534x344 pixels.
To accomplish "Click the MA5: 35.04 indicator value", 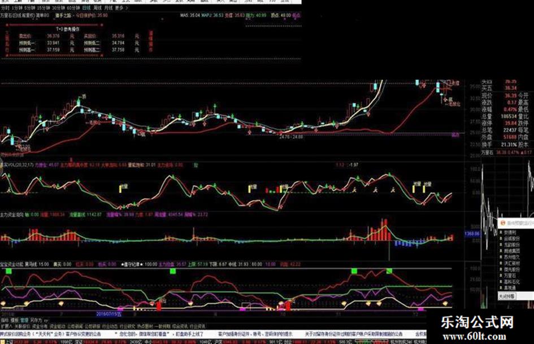I will 190,15.
